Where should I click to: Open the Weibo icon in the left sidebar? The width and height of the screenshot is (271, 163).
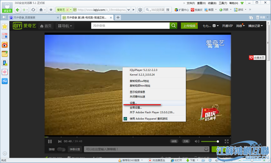point(5,45)
